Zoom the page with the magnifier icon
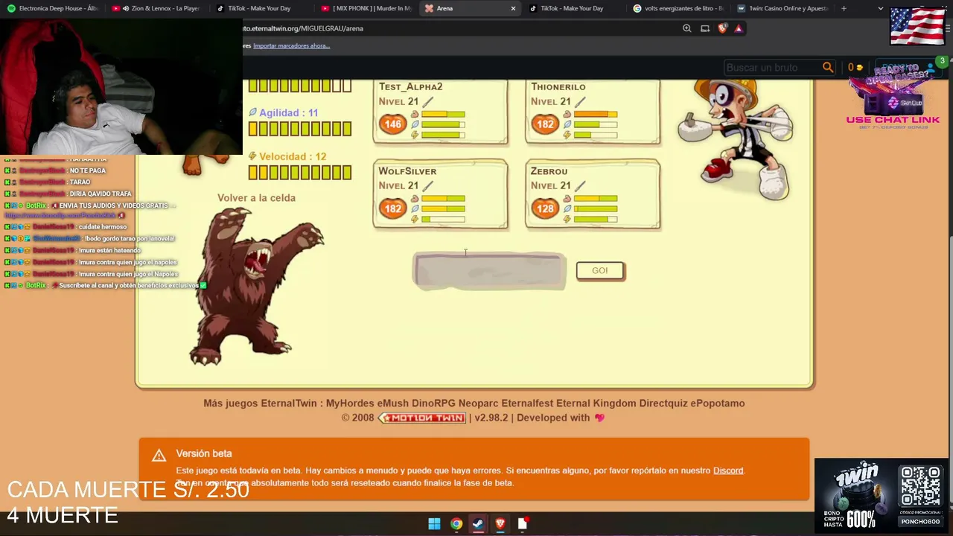 [x=686, y=28]
